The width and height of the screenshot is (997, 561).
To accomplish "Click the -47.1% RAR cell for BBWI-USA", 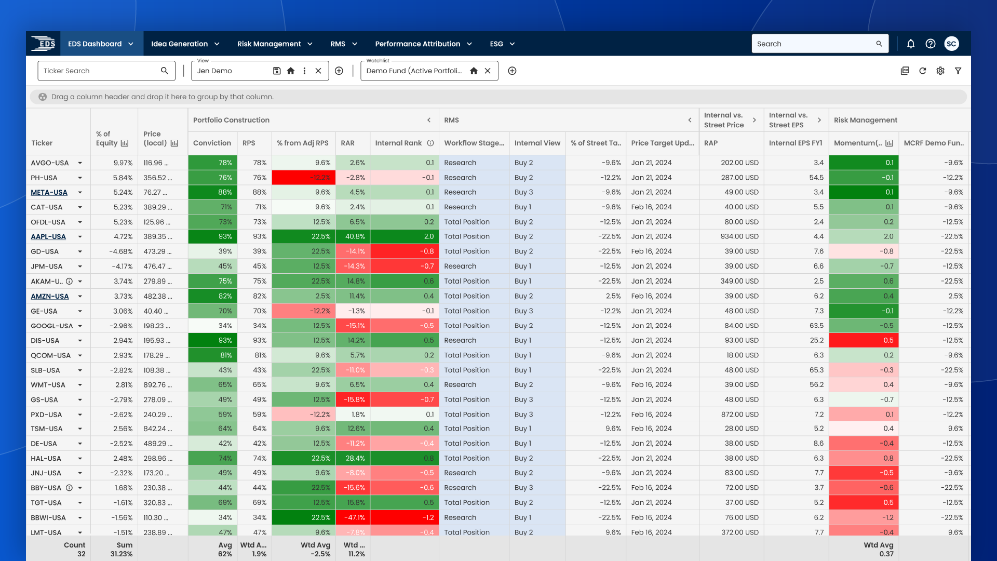I will click(353, 518).
